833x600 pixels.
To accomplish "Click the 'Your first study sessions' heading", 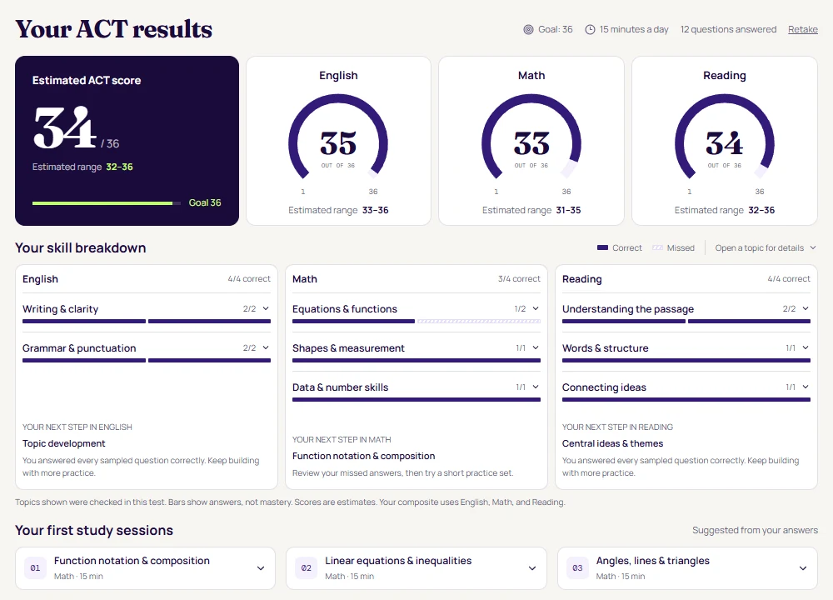I will (94, 530).
